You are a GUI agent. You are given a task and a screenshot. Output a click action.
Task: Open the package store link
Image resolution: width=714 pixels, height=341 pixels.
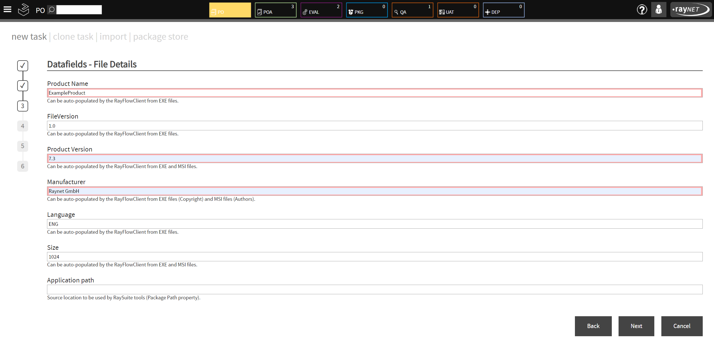point(160,36)
